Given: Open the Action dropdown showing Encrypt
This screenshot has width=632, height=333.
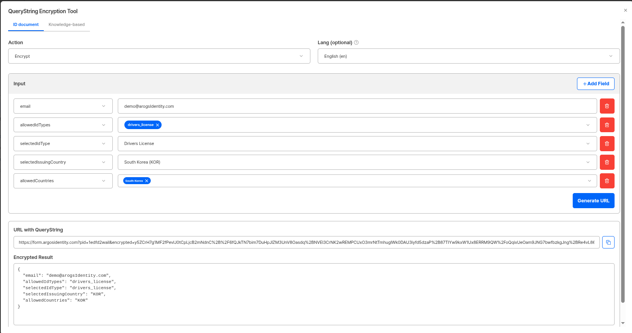Looking at the screenshot, I should pos(159,56).
